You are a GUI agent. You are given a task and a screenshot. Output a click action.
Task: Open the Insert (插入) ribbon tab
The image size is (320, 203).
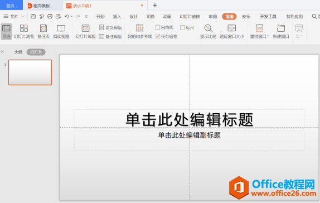coord(117,17)
